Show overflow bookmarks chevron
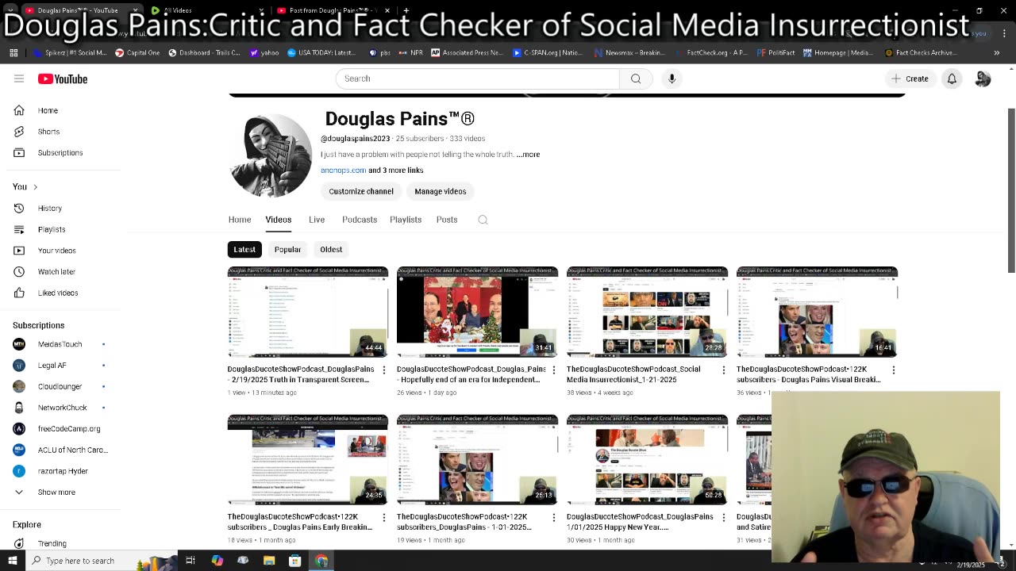 (x=997, y=52)
